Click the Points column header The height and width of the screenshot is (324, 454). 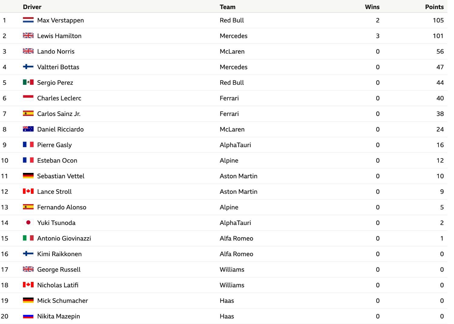pyautogui.click(x=434, y=7)
